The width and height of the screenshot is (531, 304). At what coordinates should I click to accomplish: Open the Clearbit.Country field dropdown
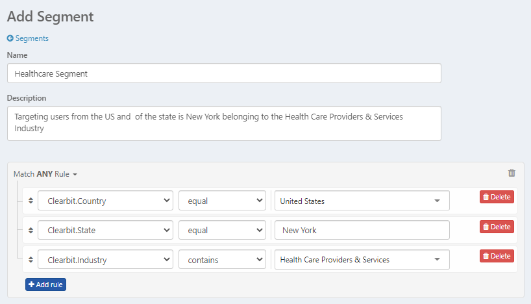105,201
